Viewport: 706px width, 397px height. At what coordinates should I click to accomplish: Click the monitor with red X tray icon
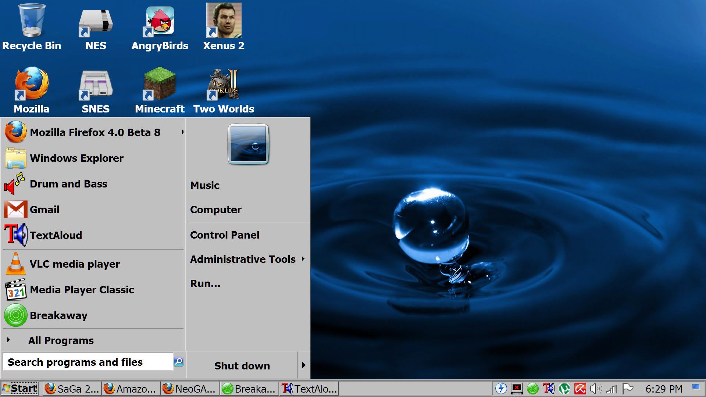click(517, 389)
